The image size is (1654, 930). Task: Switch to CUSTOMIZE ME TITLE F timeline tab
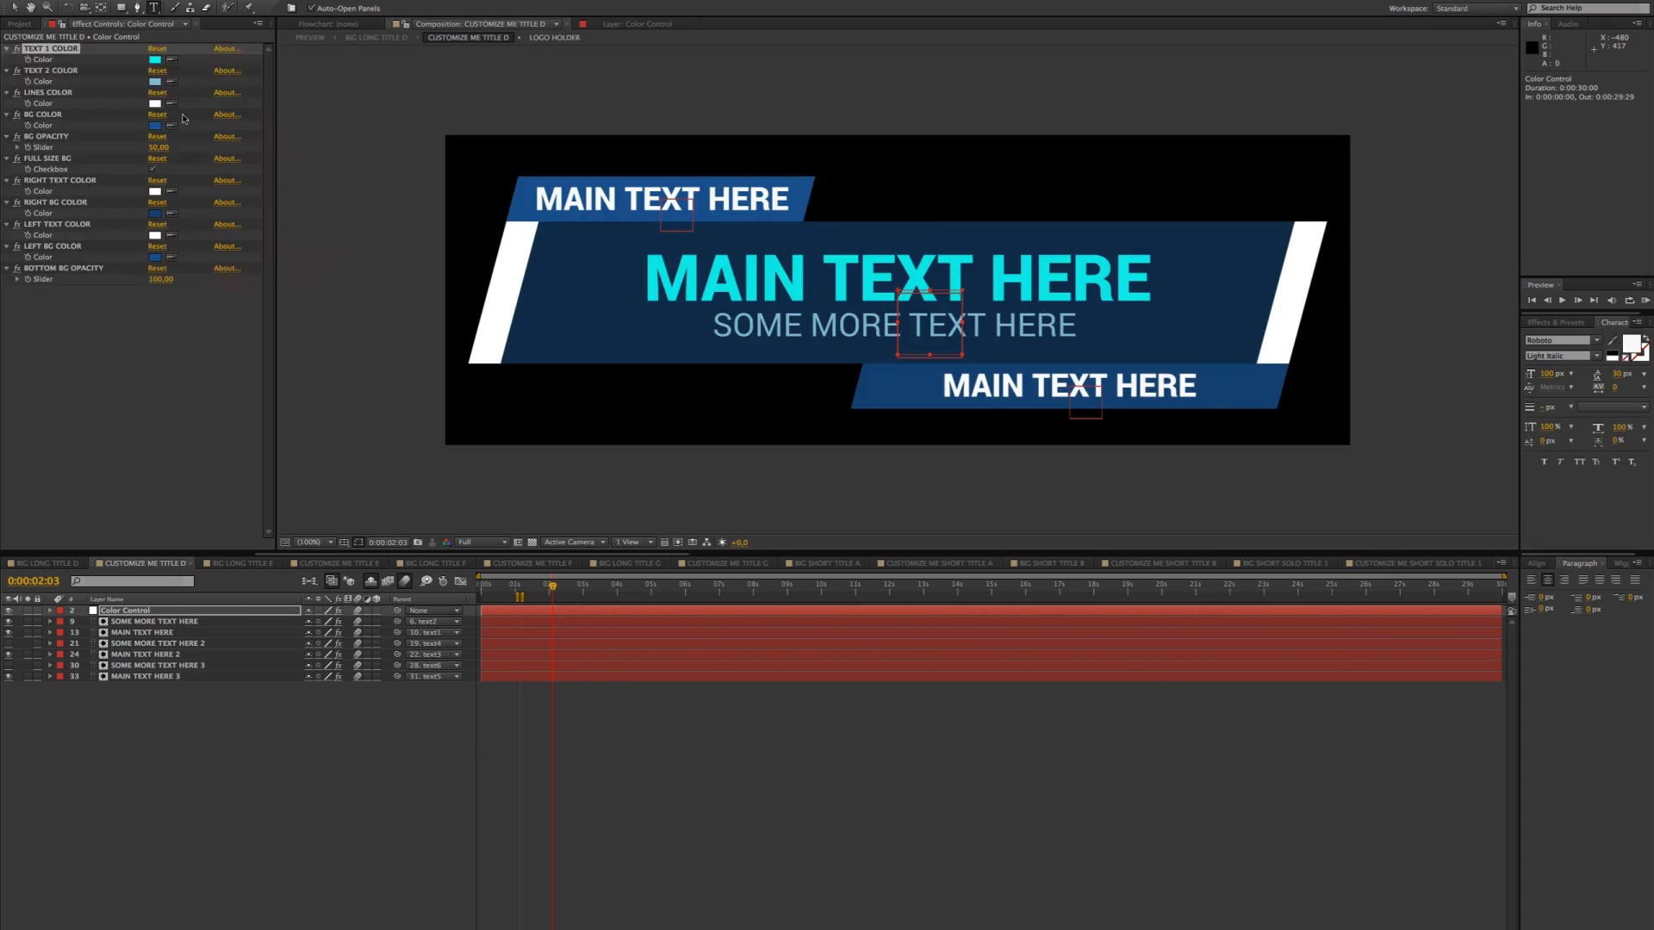point(532,563)
